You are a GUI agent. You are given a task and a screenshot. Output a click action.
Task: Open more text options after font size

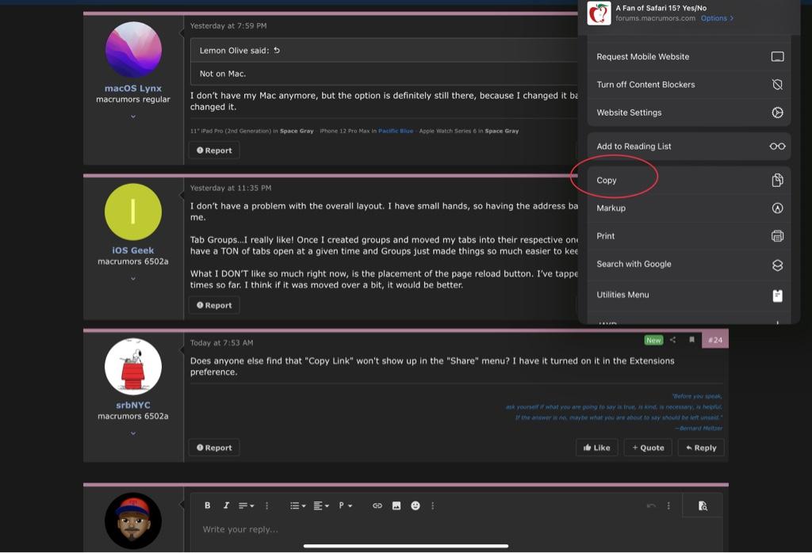pos(266,505)
